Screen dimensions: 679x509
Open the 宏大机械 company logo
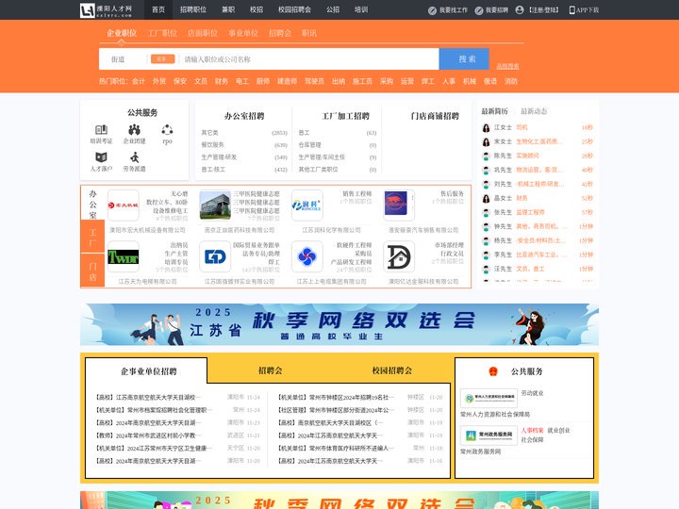point(124,205)
